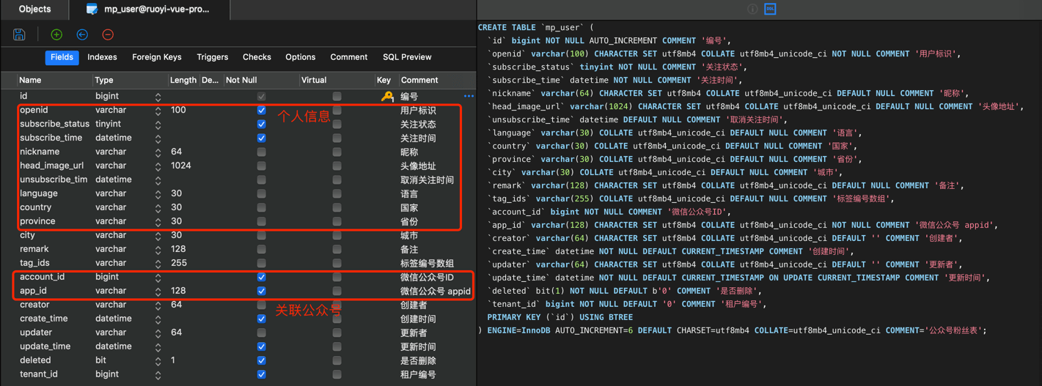Select the DDL view icon
This screenshot has height=386, width=1042.
pyautogui.click(x=770, y=9)
